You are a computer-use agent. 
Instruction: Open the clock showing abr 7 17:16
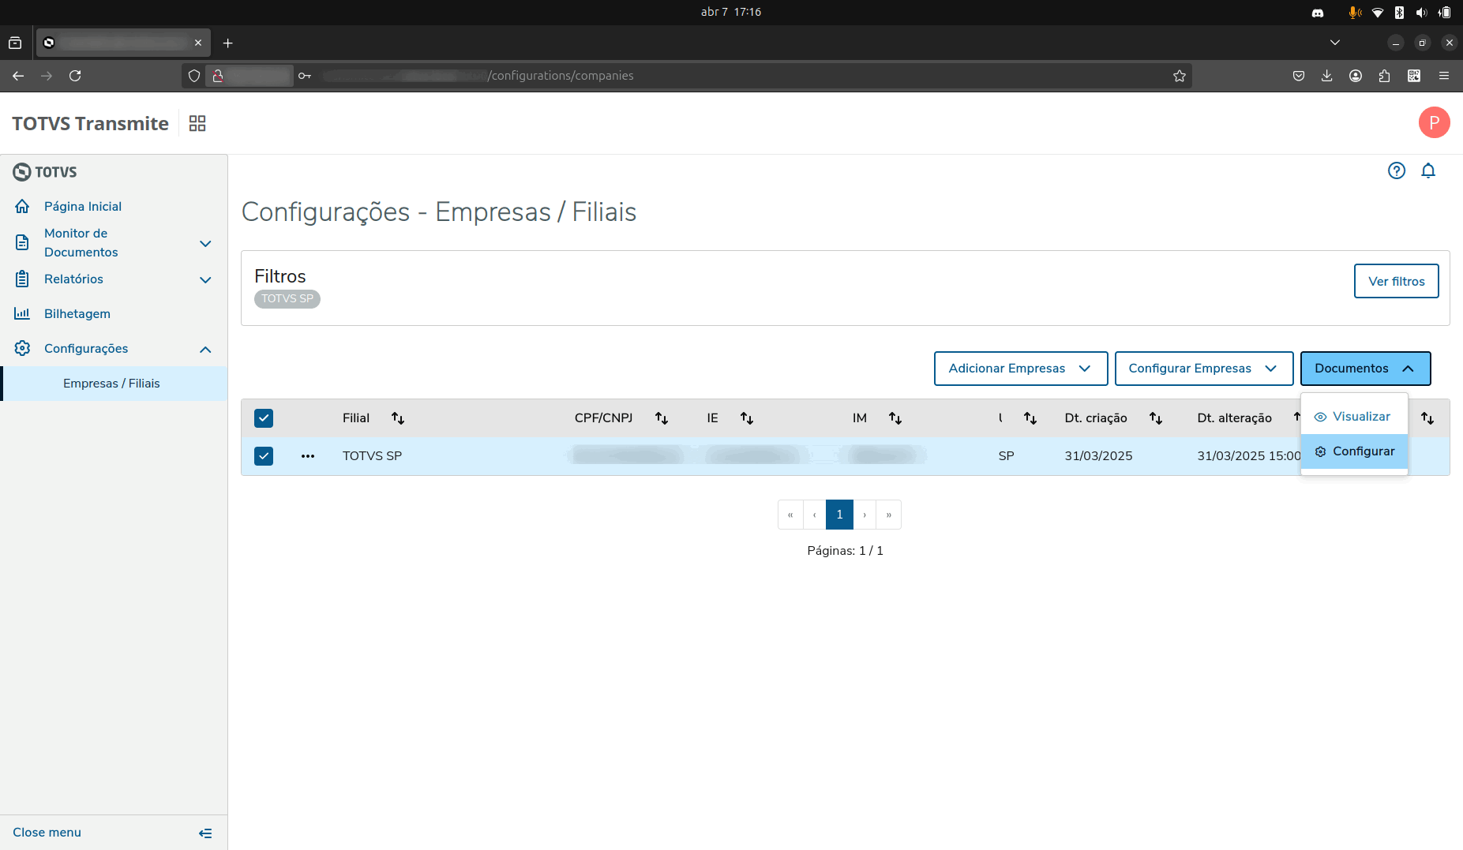point(731,12)
